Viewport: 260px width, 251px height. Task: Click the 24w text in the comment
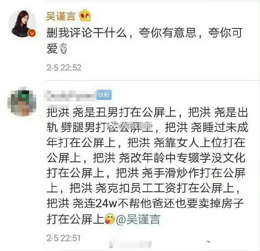tap(106, 204)
